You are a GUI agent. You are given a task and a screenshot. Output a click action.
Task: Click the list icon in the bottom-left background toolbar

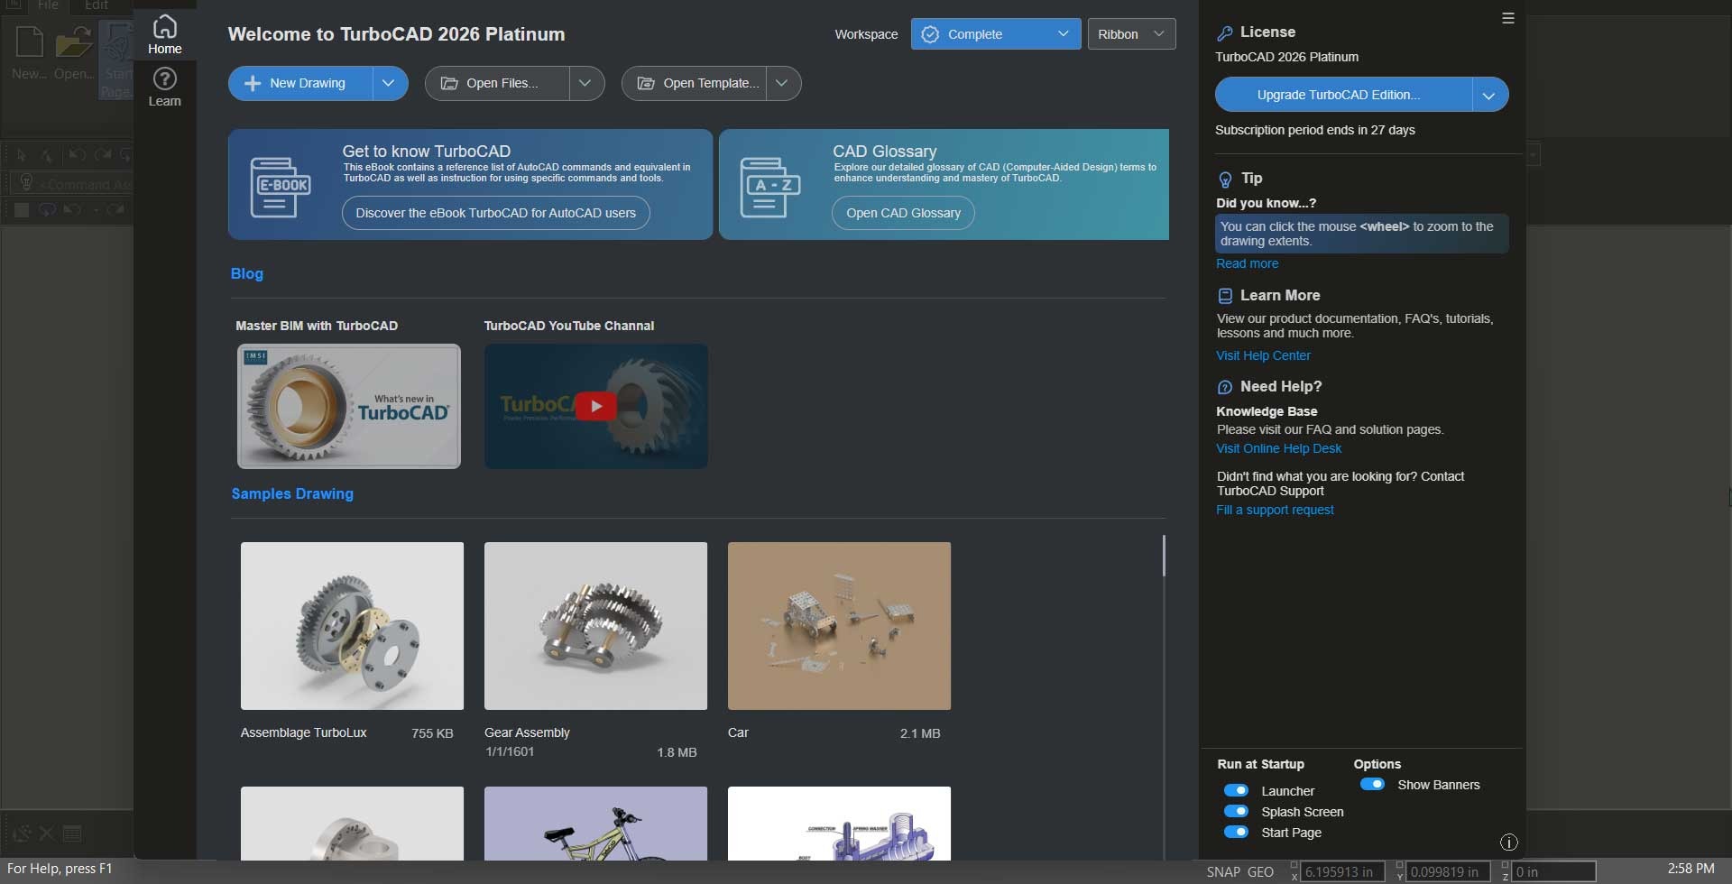[73, 833]
